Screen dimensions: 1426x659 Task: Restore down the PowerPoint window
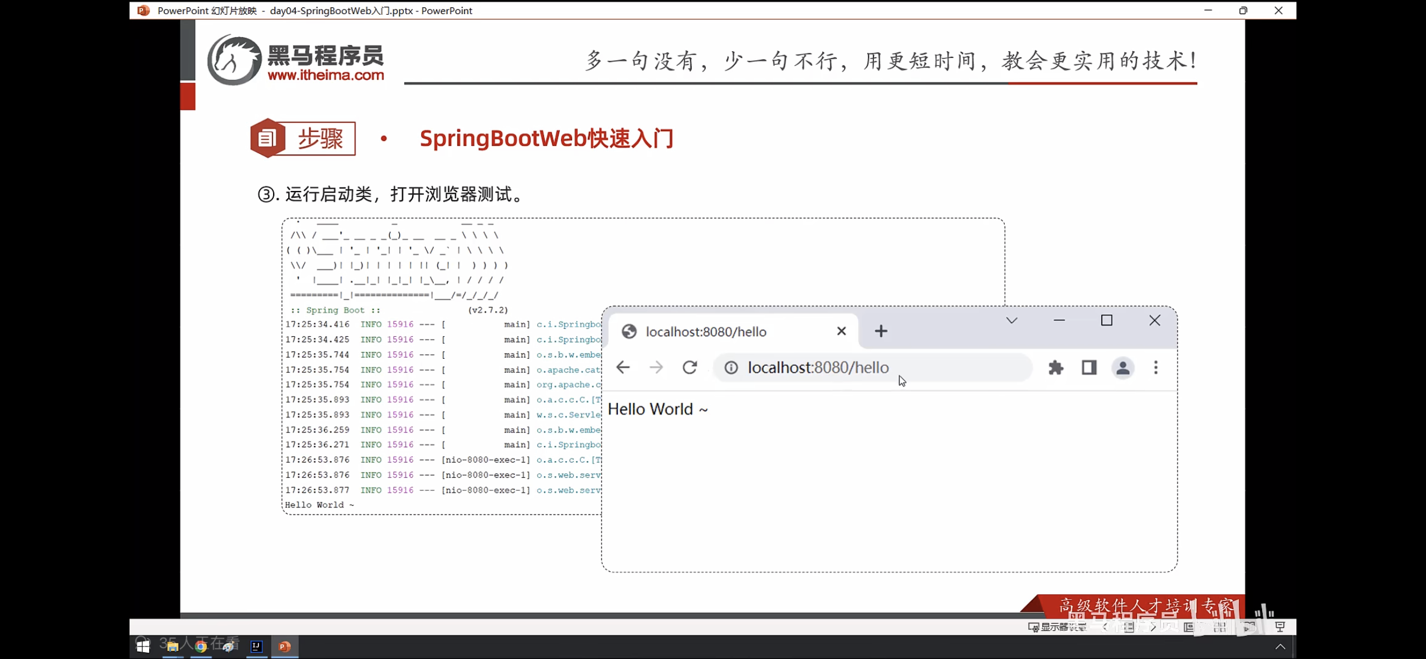click(x=1243, y=10)
